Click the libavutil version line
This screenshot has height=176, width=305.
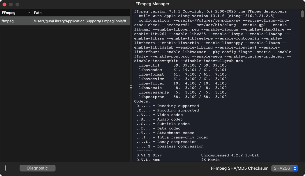coord(183,65)
